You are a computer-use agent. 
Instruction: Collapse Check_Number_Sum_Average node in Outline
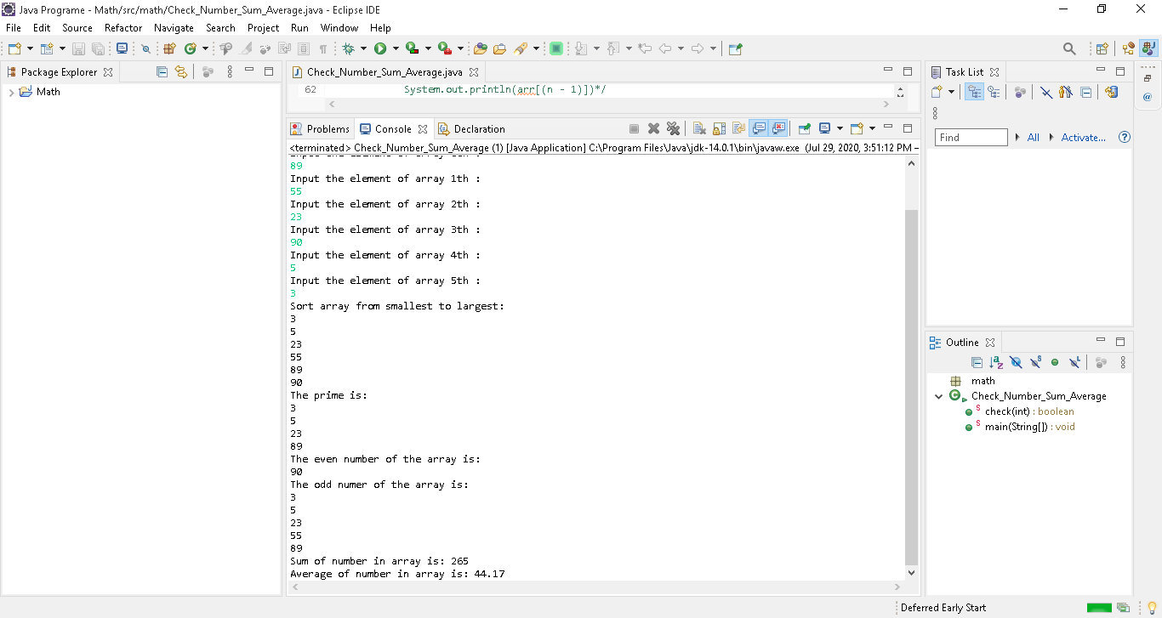pos(938,396)
